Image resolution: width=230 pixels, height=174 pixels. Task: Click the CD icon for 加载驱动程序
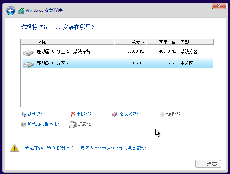[x=23, y=124]
